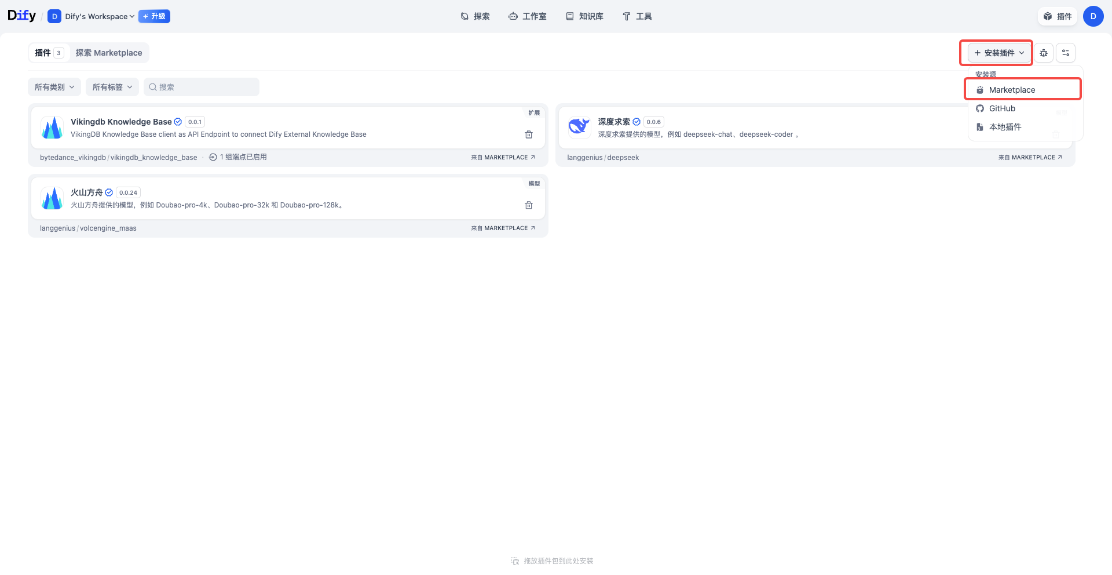Open 工具 in the top navigation
The width and height of the screenshot is (1112, 575).
pyautogui.click(x=637, y=16)
